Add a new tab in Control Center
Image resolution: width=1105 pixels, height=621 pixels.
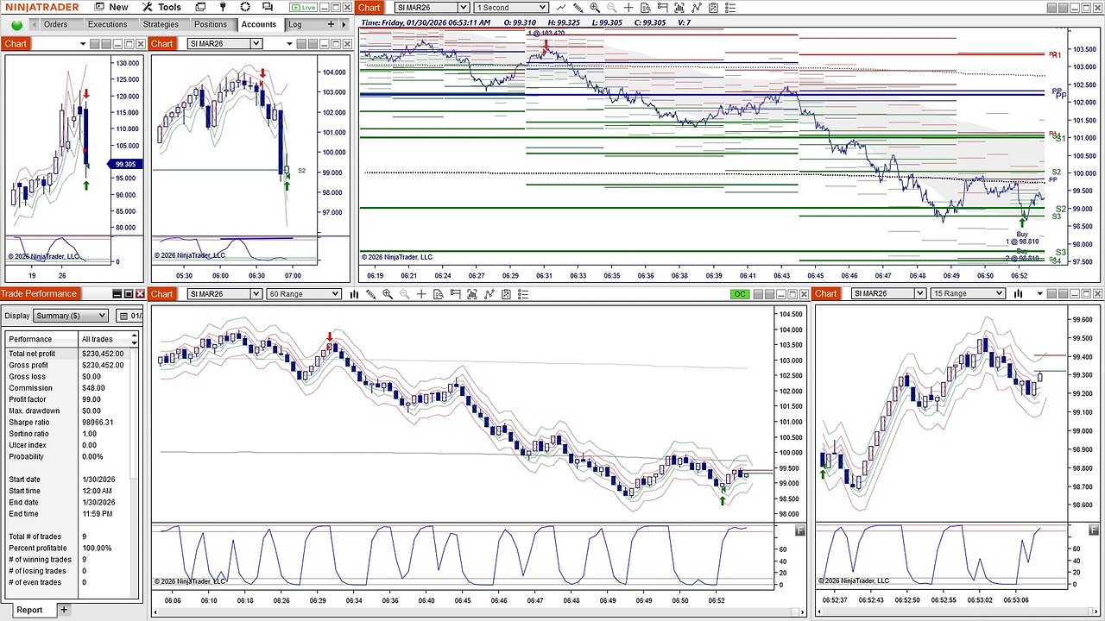(331, 24)
